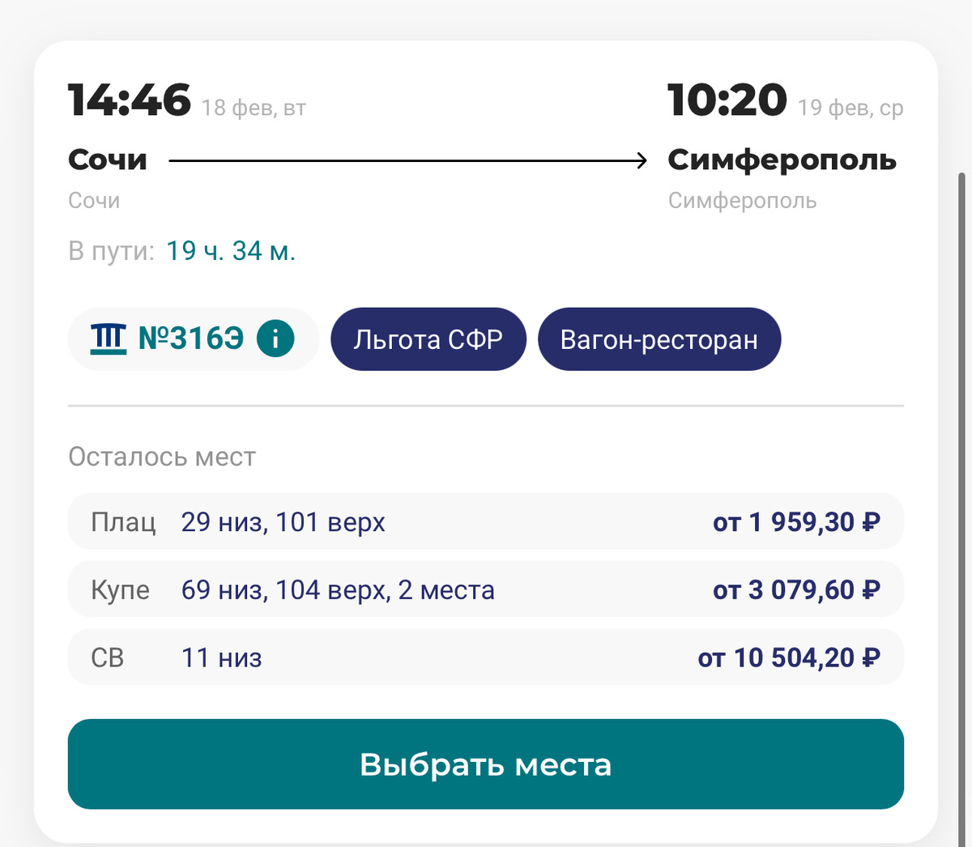The height and width of the screenshot is (847, 972).
Task: Click the arrival time 10:20
Action: tap(725, 99)
